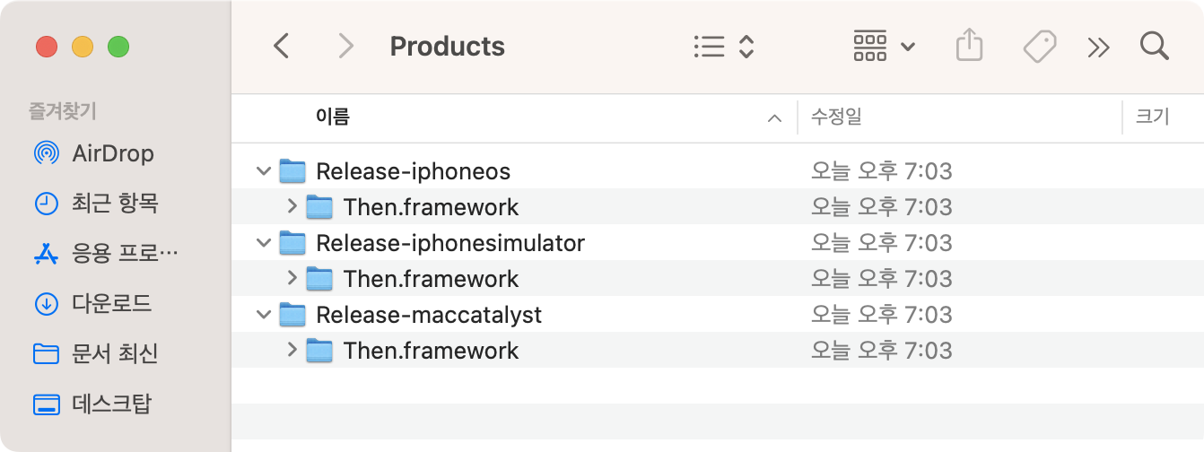
Task: Click the Tags icon in toolbar
Action: pyautogui.click(x=1039, y=47)
